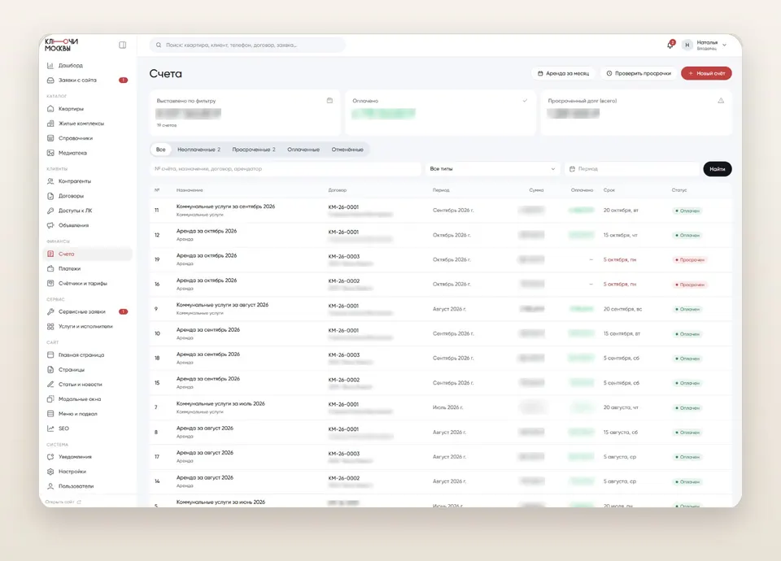Click the Объявления megaphone icon
The width and height of the screenshot is (781, 561).
[x=50, y=225]
